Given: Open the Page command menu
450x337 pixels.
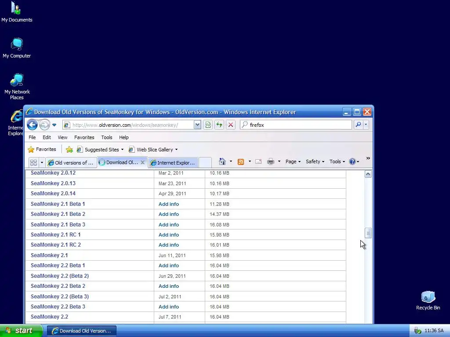Looking at the screenshot, I should click(293, 161).
